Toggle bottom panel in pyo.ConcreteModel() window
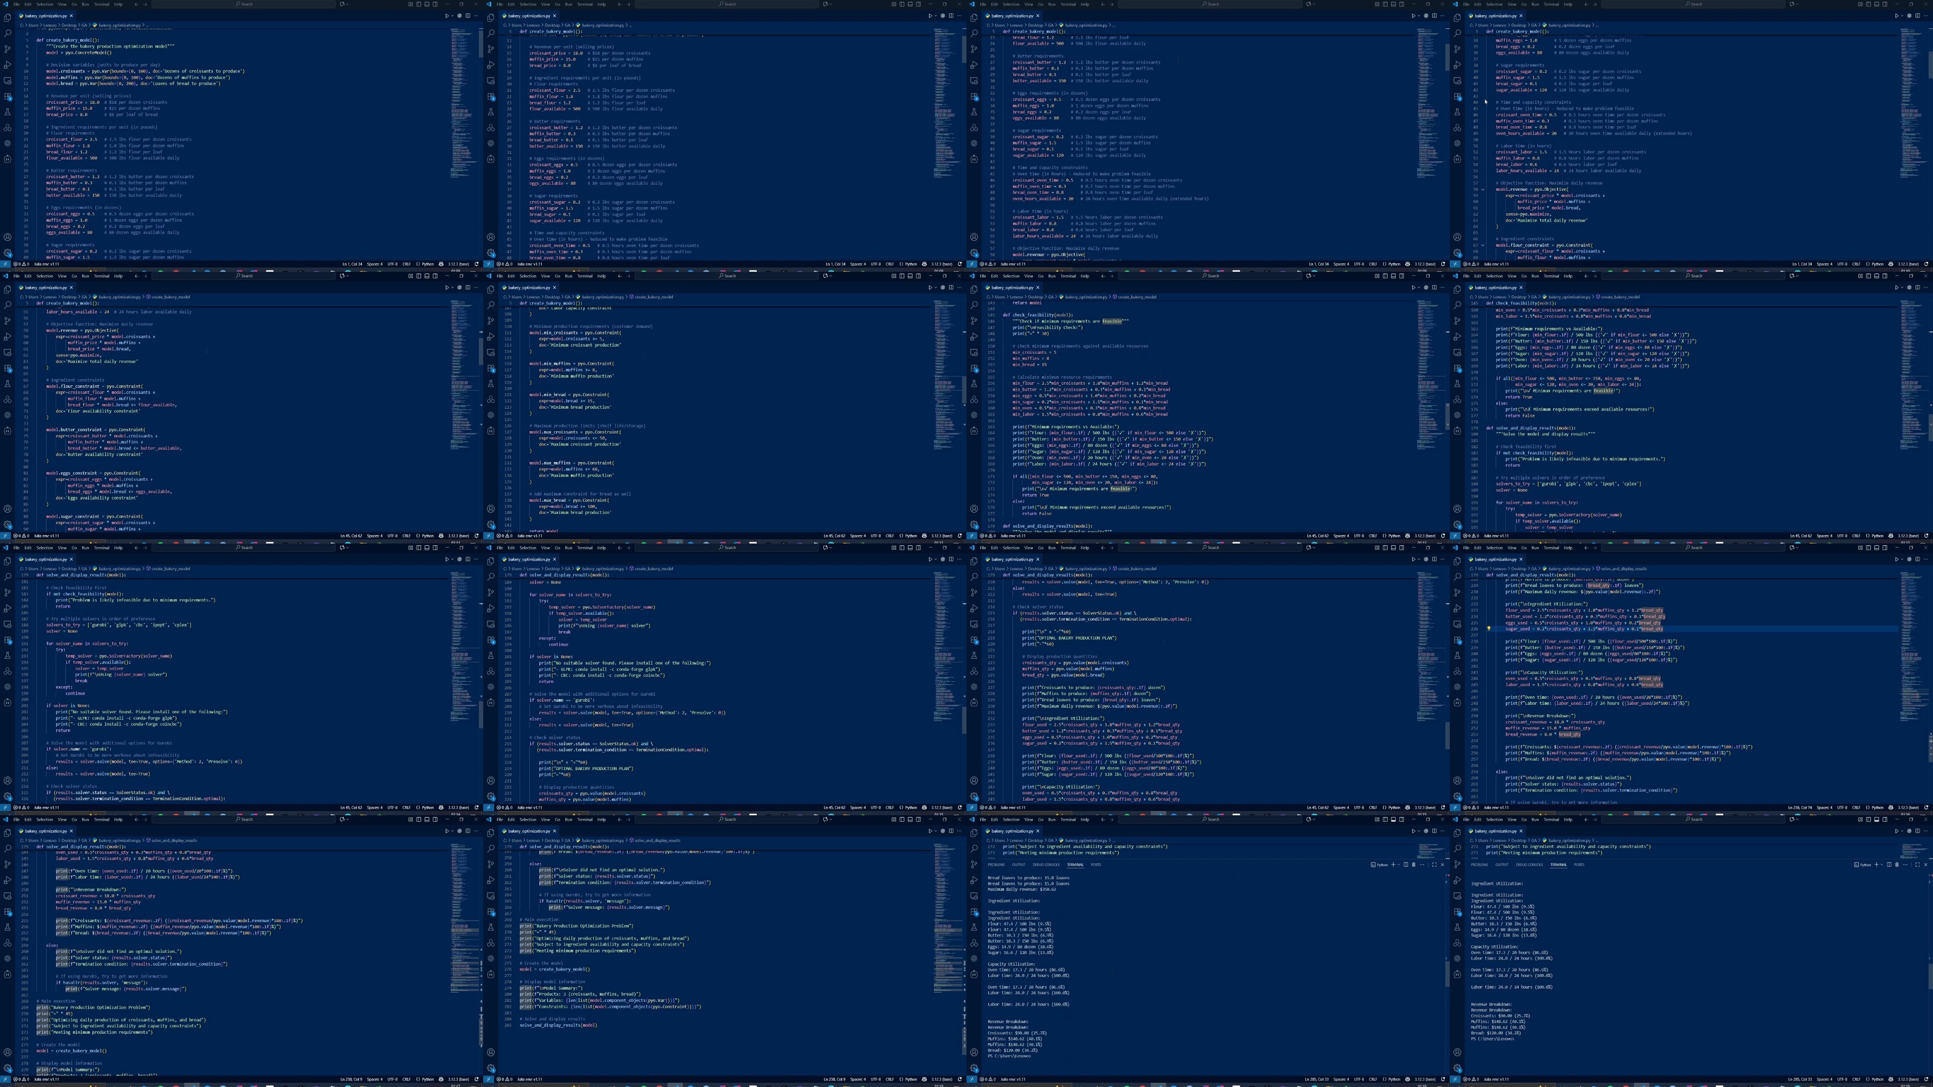This screenshot has width=1933, height=1087. click(x=428, y=4)
